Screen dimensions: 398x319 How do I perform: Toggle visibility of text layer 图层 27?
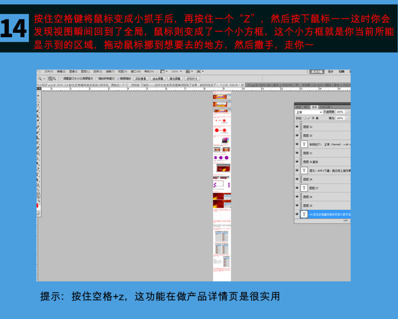click(297, 188)
